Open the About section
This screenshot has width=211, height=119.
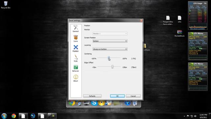click(x=75, y=78)
